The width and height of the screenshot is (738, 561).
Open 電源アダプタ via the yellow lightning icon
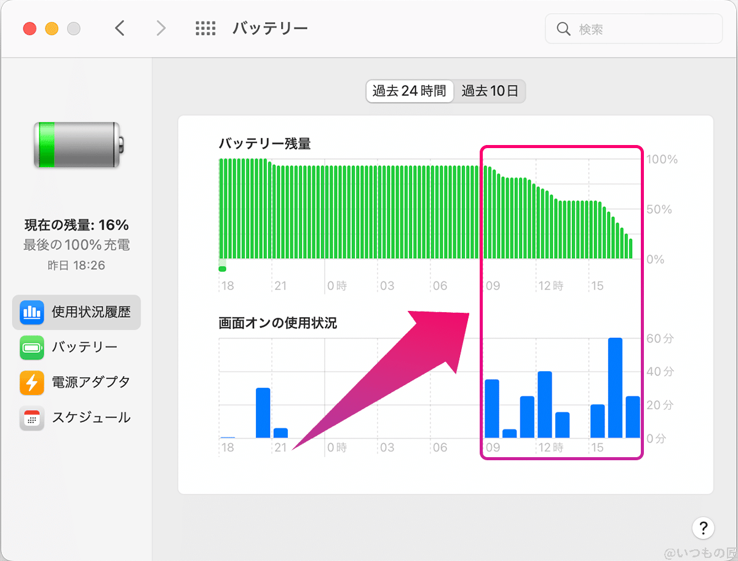31,383
